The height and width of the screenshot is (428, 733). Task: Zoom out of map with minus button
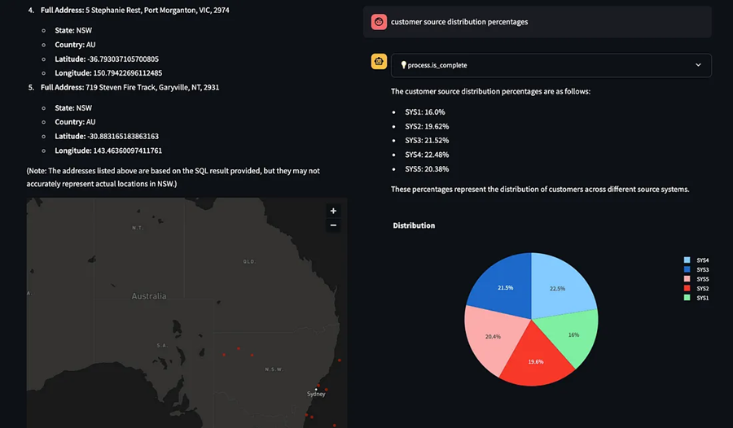pos(333,225)
